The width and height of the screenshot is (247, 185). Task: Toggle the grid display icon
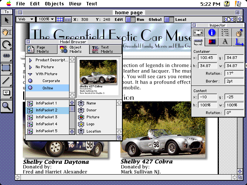tap(60, 20)
